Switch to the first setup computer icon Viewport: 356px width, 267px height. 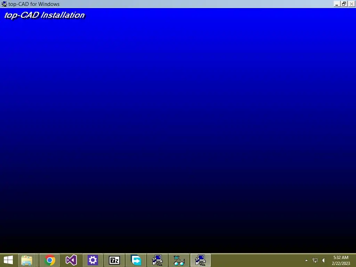[157, 260]
